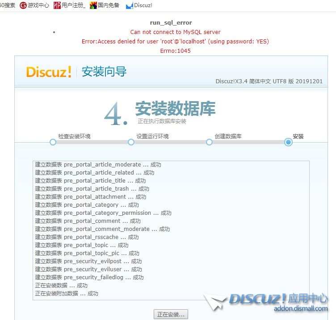Image resolution: width=336 pixels, height=320 pixels.
Task: Click the pre_portal_article_moderate log line
Action: (98, 165)
